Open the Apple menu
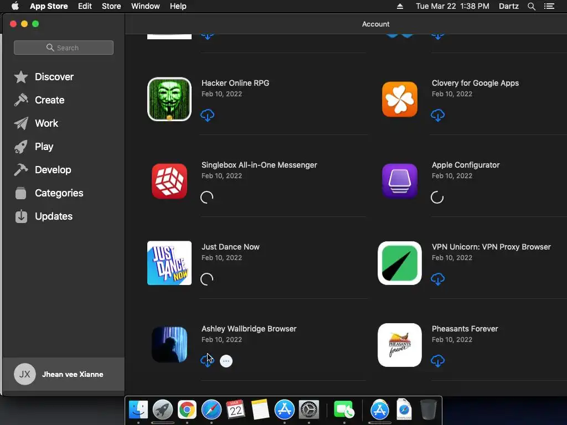The width and height of the screenshot is (567, 425). [x=15, y=6]
